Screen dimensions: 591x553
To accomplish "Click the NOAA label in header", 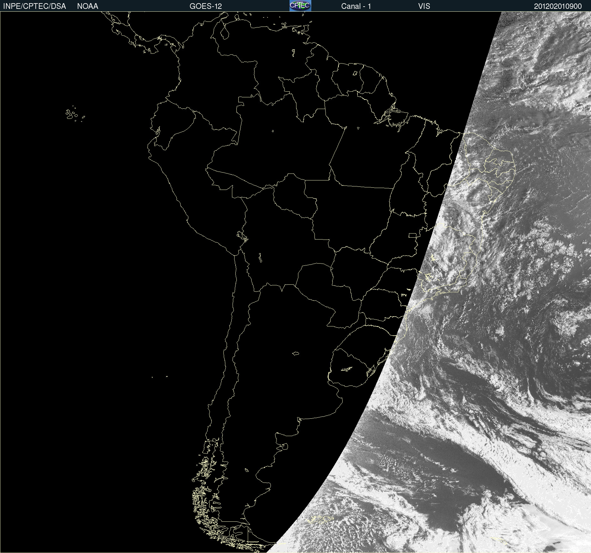I will 88,6.
